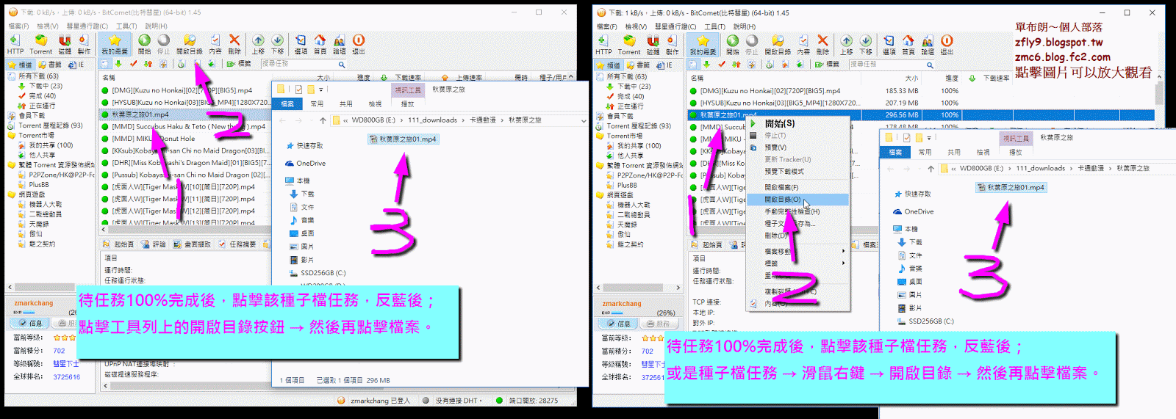Click 論壇 forum icon in left BitComet window

click(x=339, y=44)
